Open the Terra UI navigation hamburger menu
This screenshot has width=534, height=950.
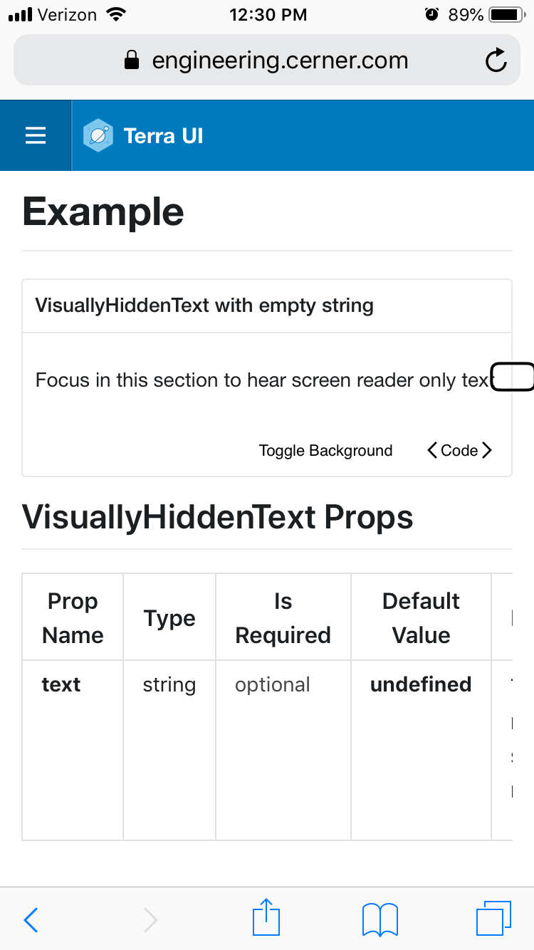click(35, 135)
